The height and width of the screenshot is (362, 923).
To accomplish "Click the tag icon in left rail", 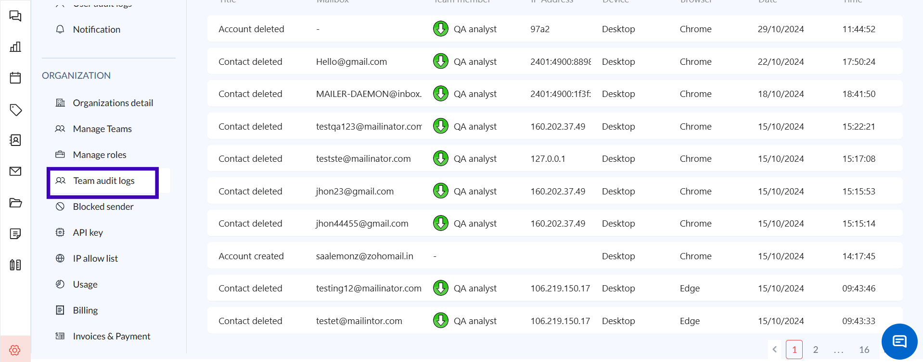I will (15, 109).
